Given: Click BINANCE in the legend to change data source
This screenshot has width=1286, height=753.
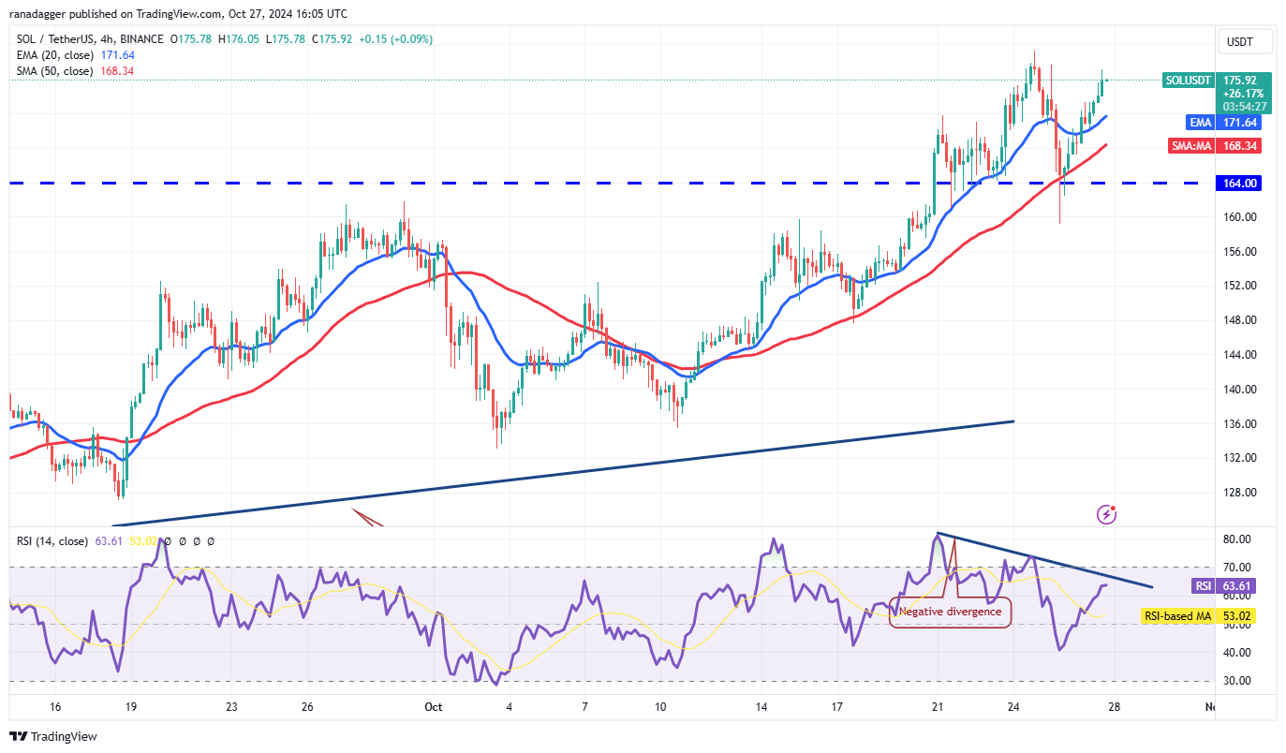Looking at the screenshot, I should point(141,39).
